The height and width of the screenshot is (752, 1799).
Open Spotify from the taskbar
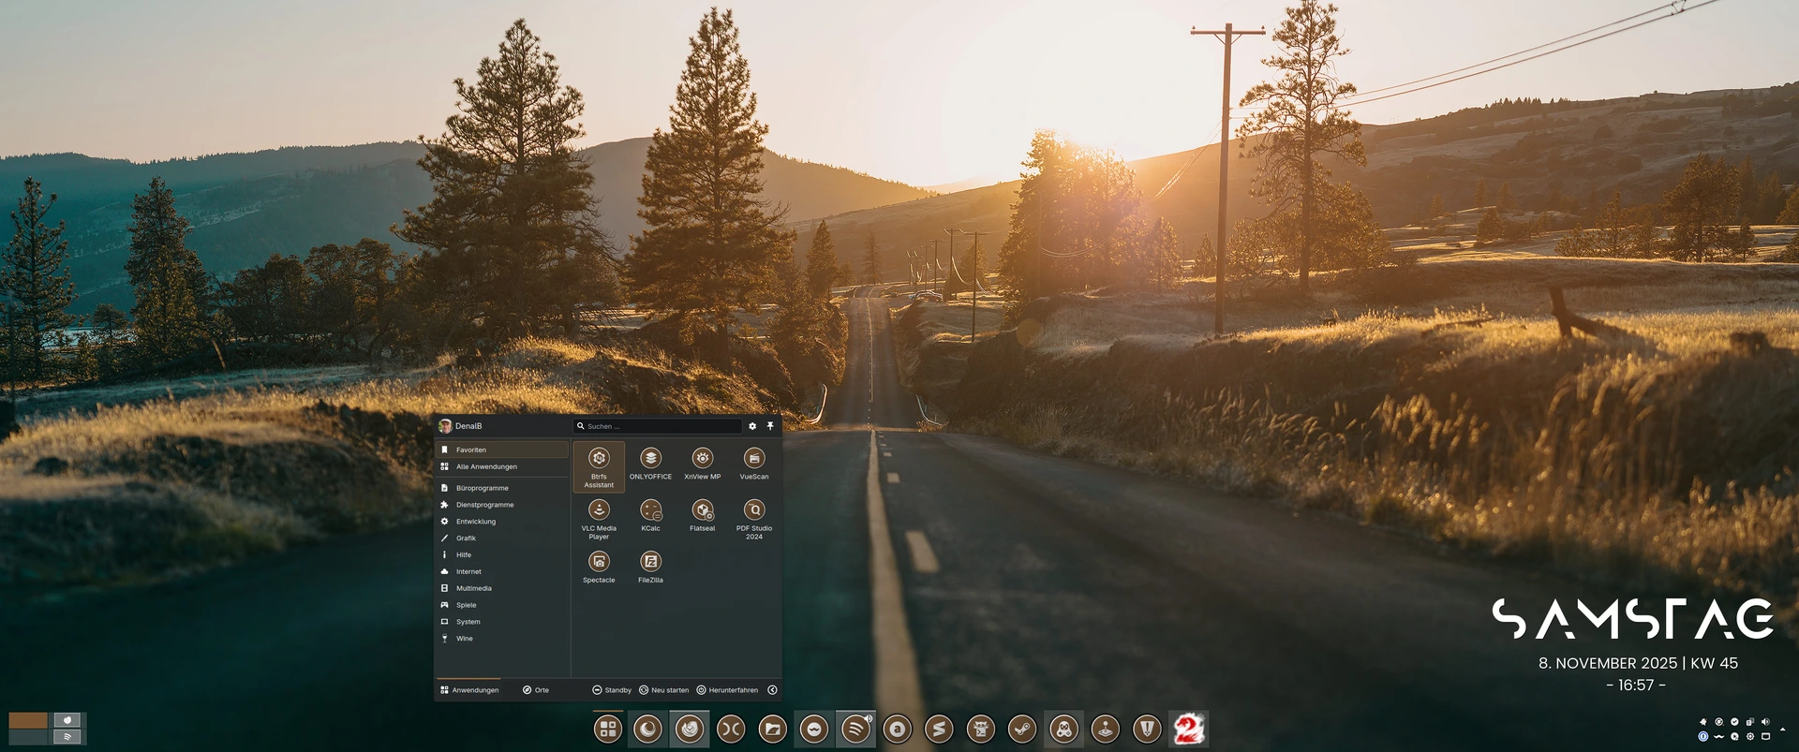click(855, 729)
